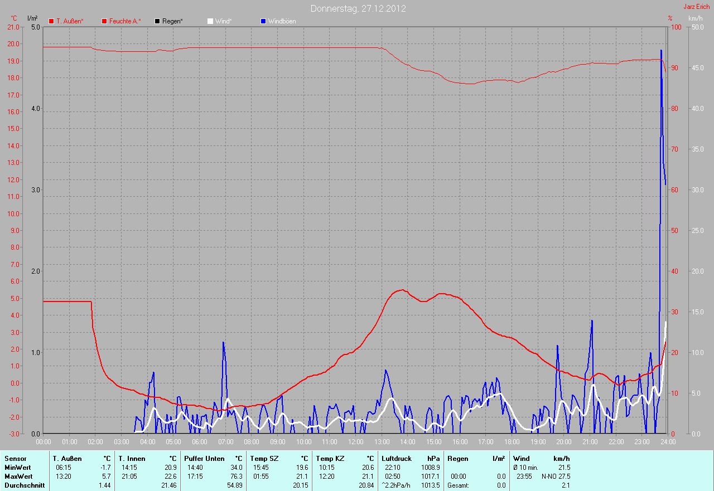Image resolution: width=714 pixels, height=491 pixels.
Task: Click the MaxWert row label
Action: point(17,477)
